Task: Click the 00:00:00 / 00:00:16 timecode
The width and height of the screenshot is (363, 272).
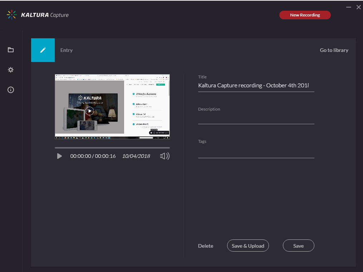Action: (x=93, y=156)
